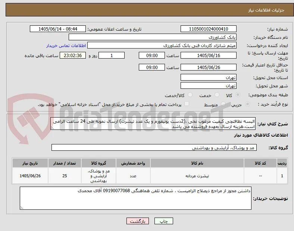The width and height of the screenshot is (294, 231).
Task: Click the بازگشت back button
Action: (x=138, y=221)
